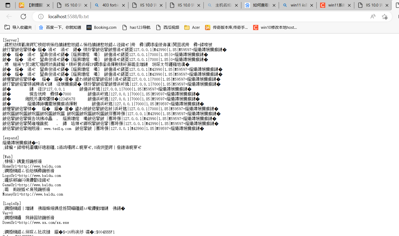Click the back navigation arrow

9,17
